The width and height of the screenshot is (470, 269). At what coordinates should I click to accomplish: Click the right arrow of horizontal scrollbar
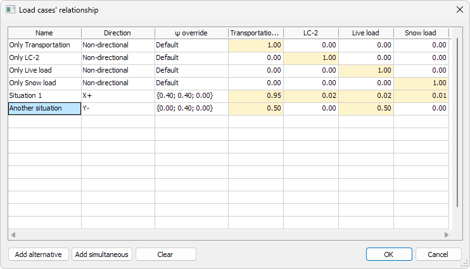click(x=447, y=235)
